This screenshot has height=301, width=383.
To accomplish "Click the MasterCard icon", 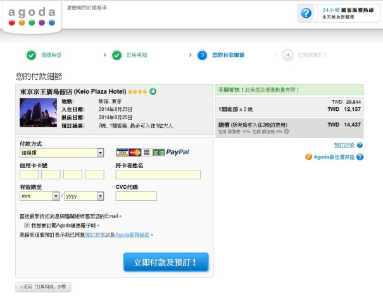I will (135, 152).
